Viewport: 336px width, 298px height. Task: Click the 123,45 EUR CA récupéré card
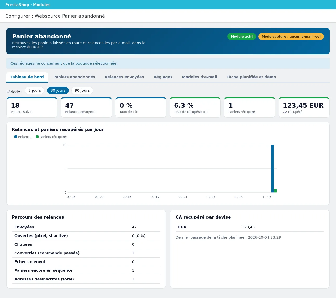pos(304,107)
